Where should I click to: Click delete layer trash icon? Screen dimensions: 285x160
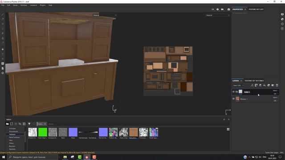(277, 85)
